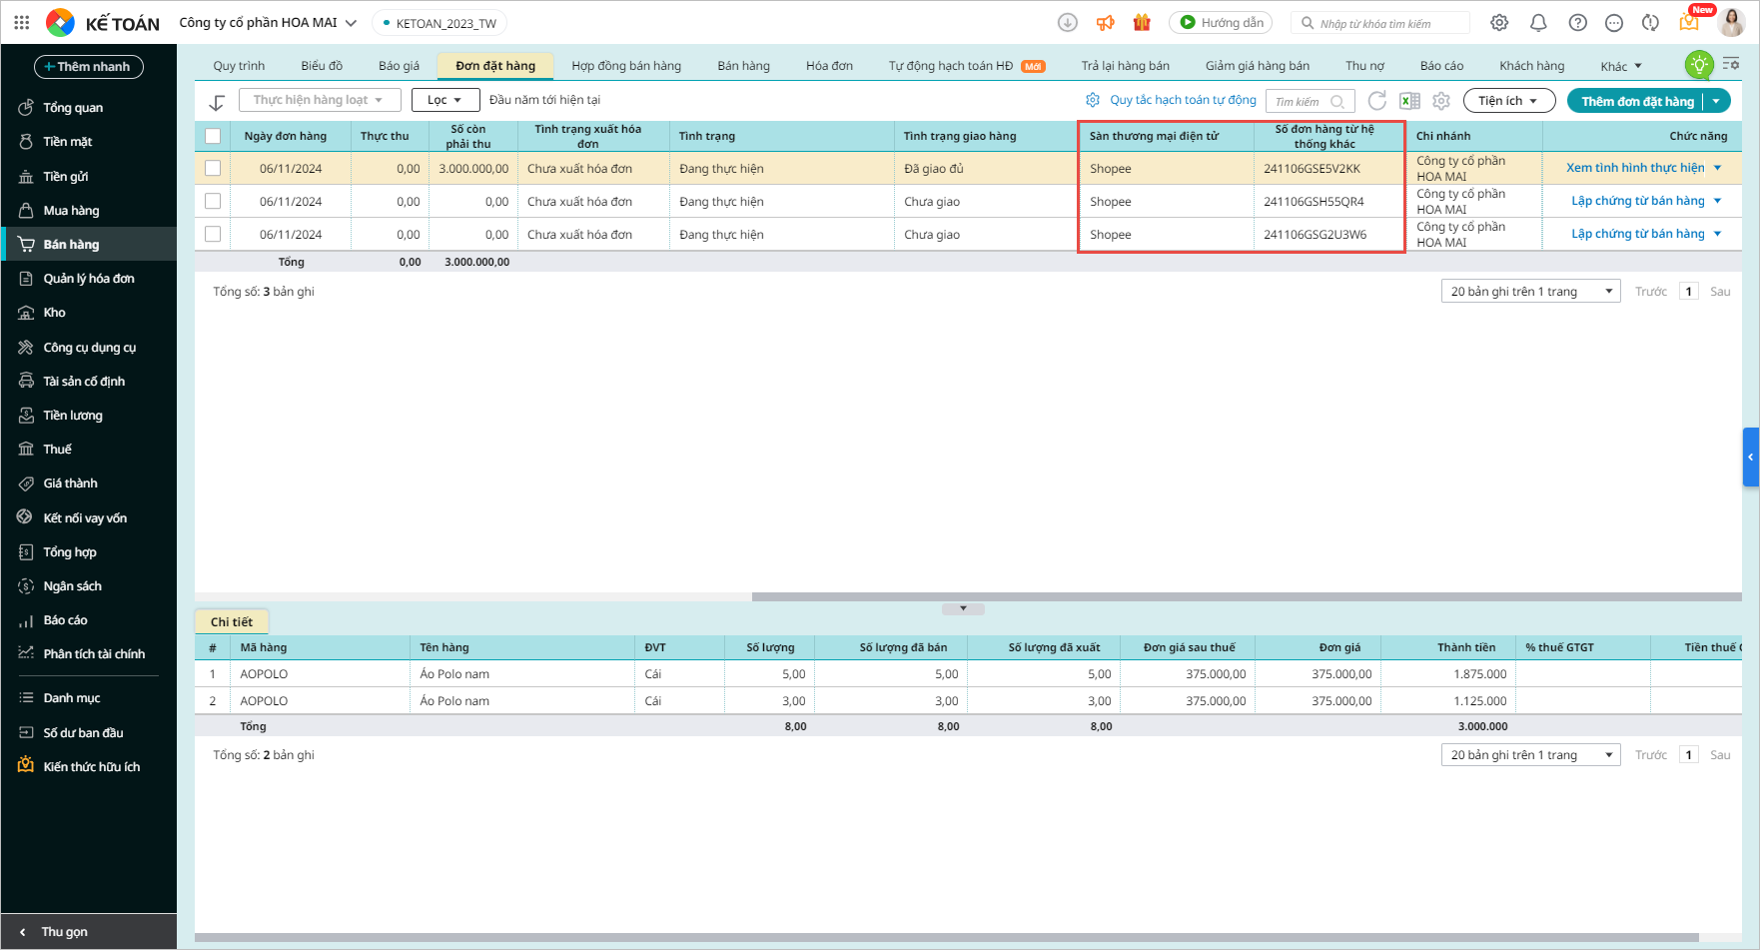Open the notifications bell icon
This screenshot has height=950, width=1760.
[x=1538, y=23]
